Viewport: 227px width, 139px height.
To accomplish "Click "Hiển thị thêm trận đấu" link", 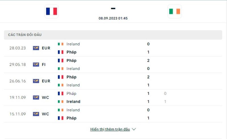I will (x=110, y=129).
